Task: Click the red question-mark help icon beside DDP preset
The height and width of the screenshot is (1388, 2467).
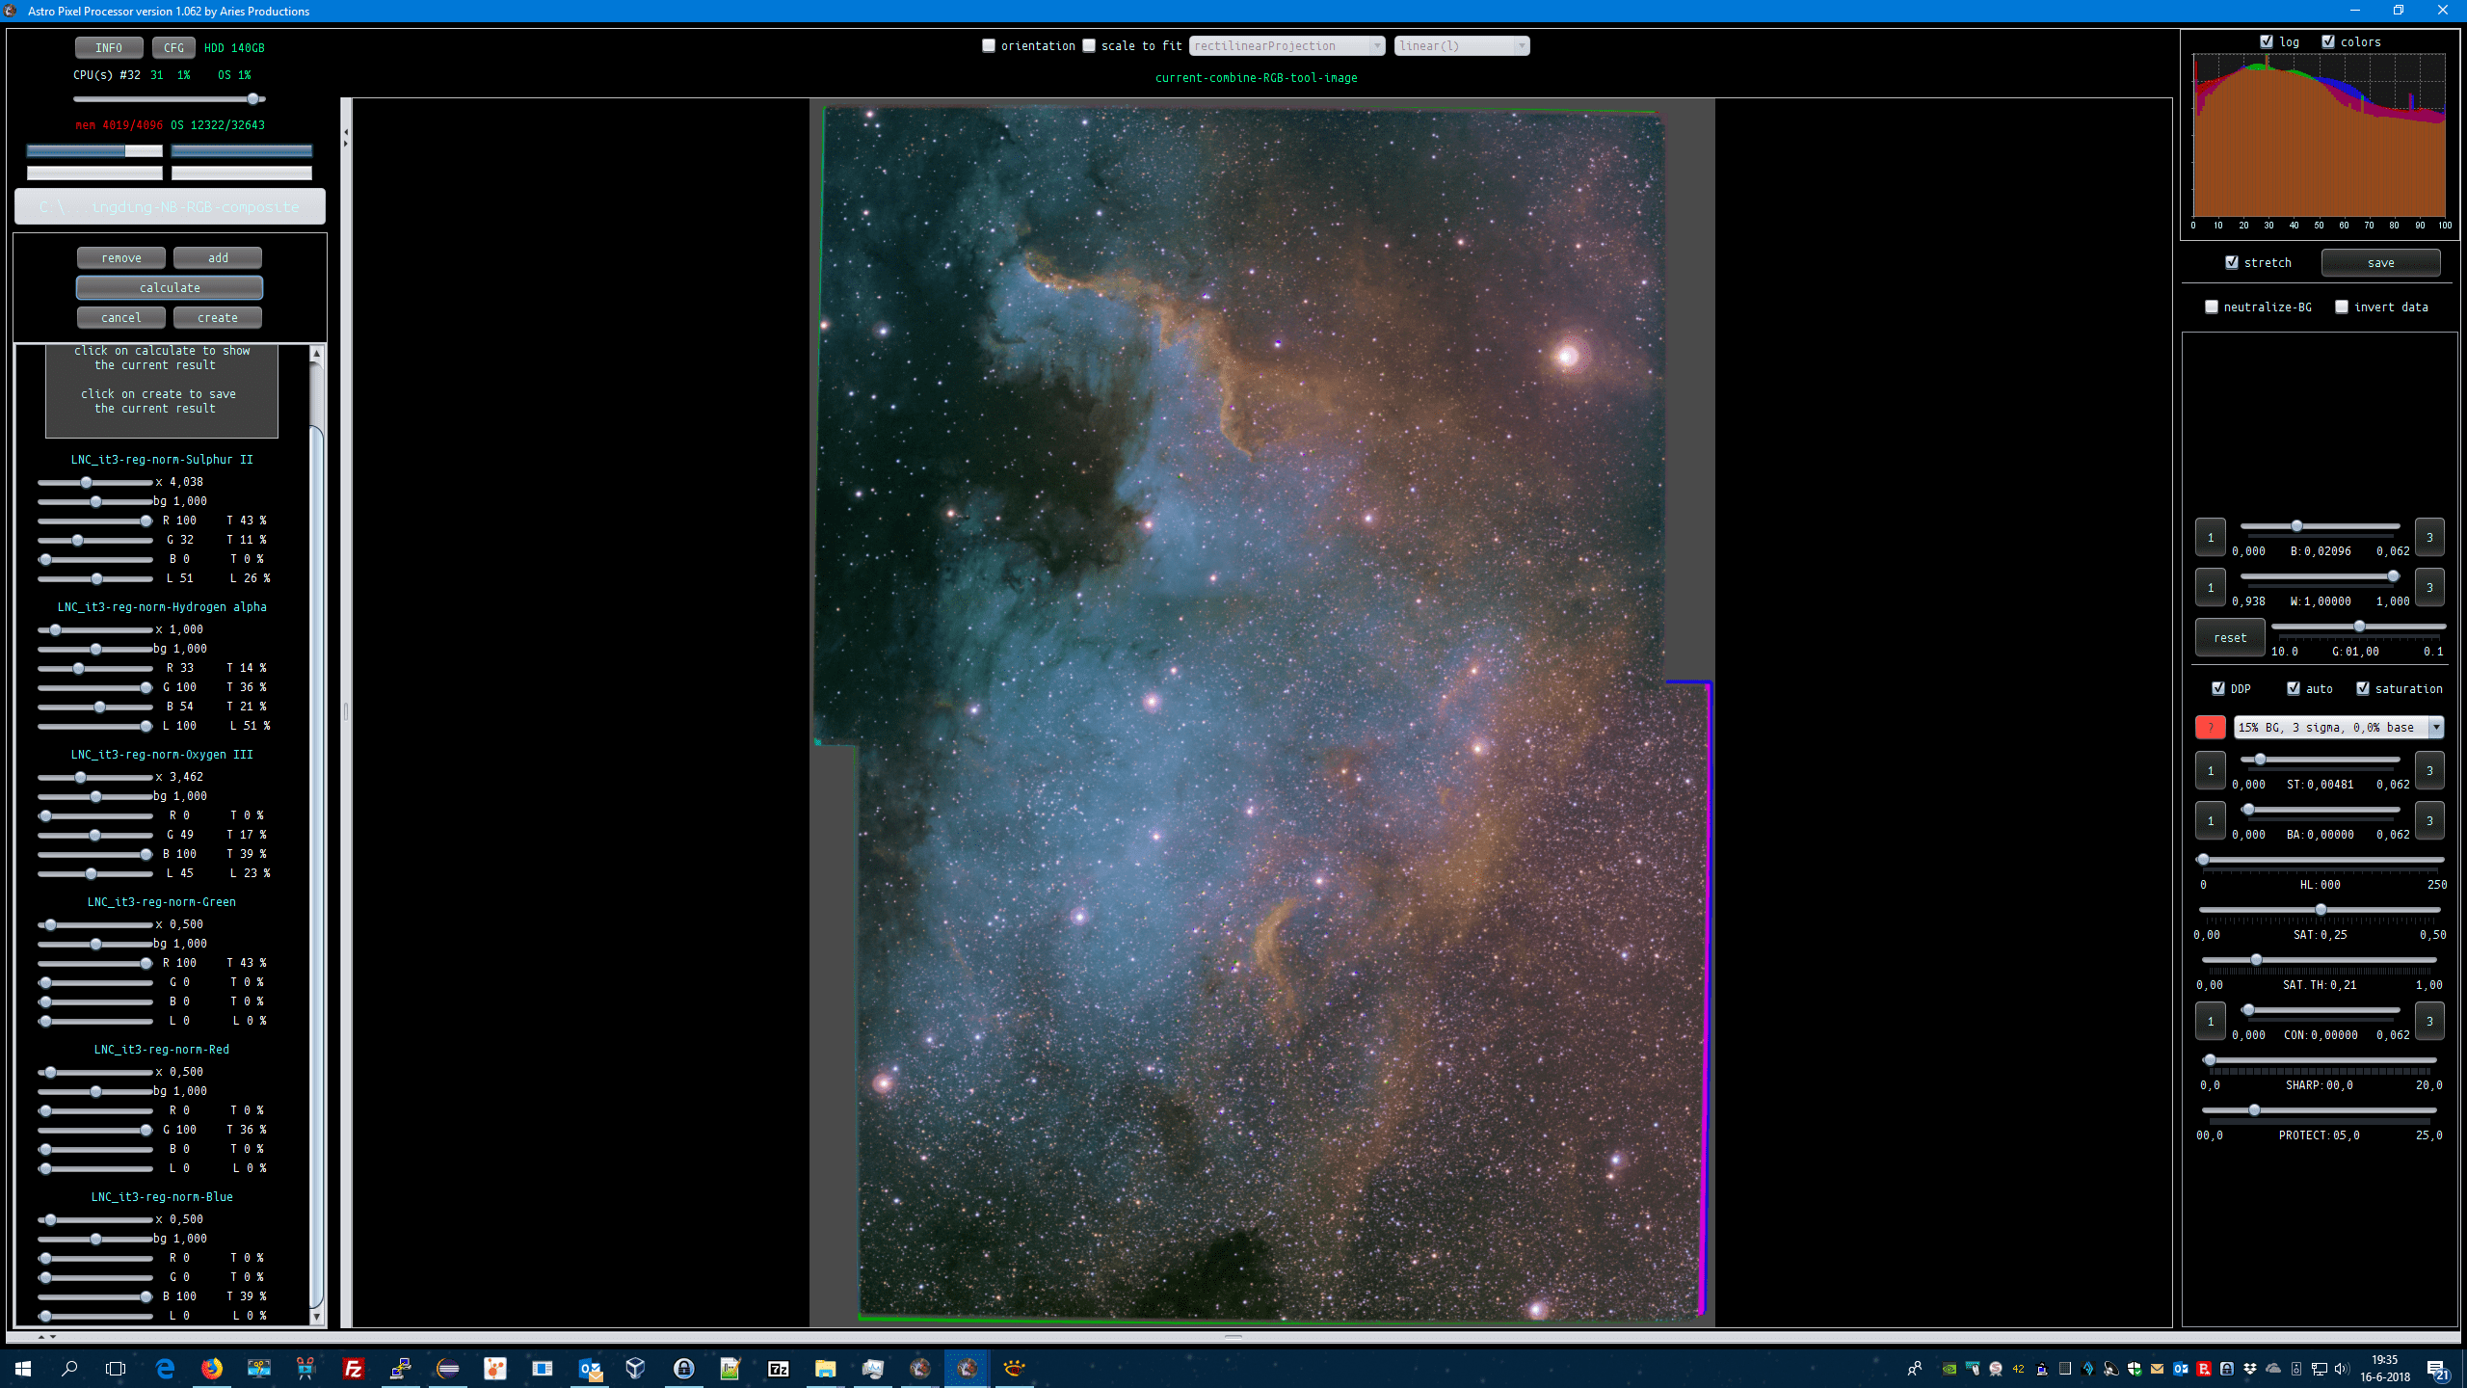Action: click(2210, 728)
